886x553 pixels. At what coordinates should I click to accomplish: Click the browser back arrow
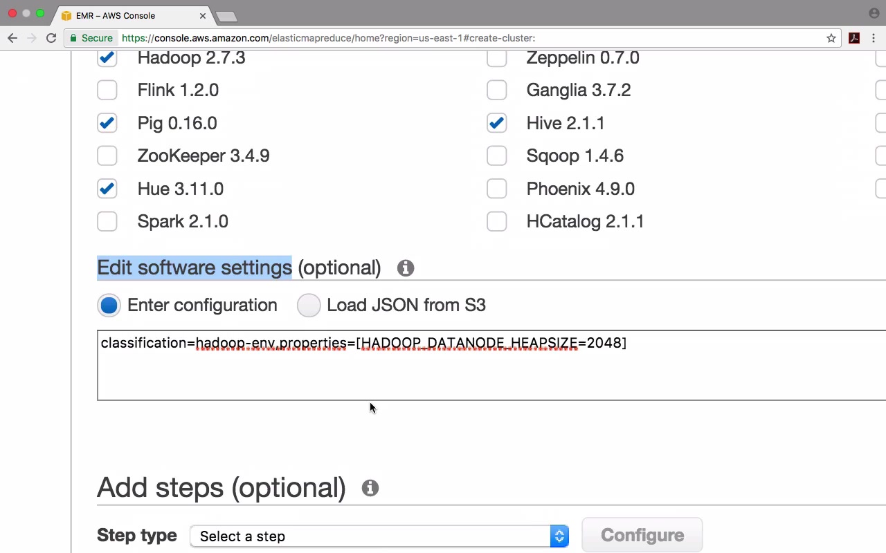[x=12, y=38]
